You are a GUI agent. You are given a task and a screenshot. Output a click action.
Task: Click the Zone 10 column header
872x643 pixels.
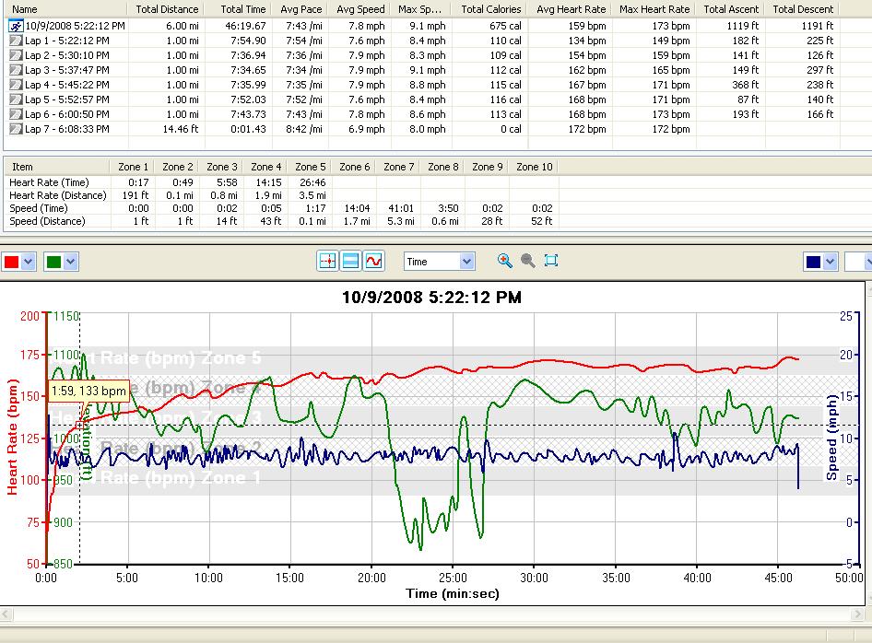coord(535,167)
